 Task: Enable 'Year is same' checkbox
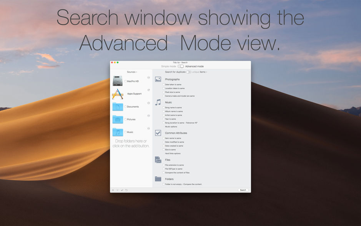tap(164, 119)
